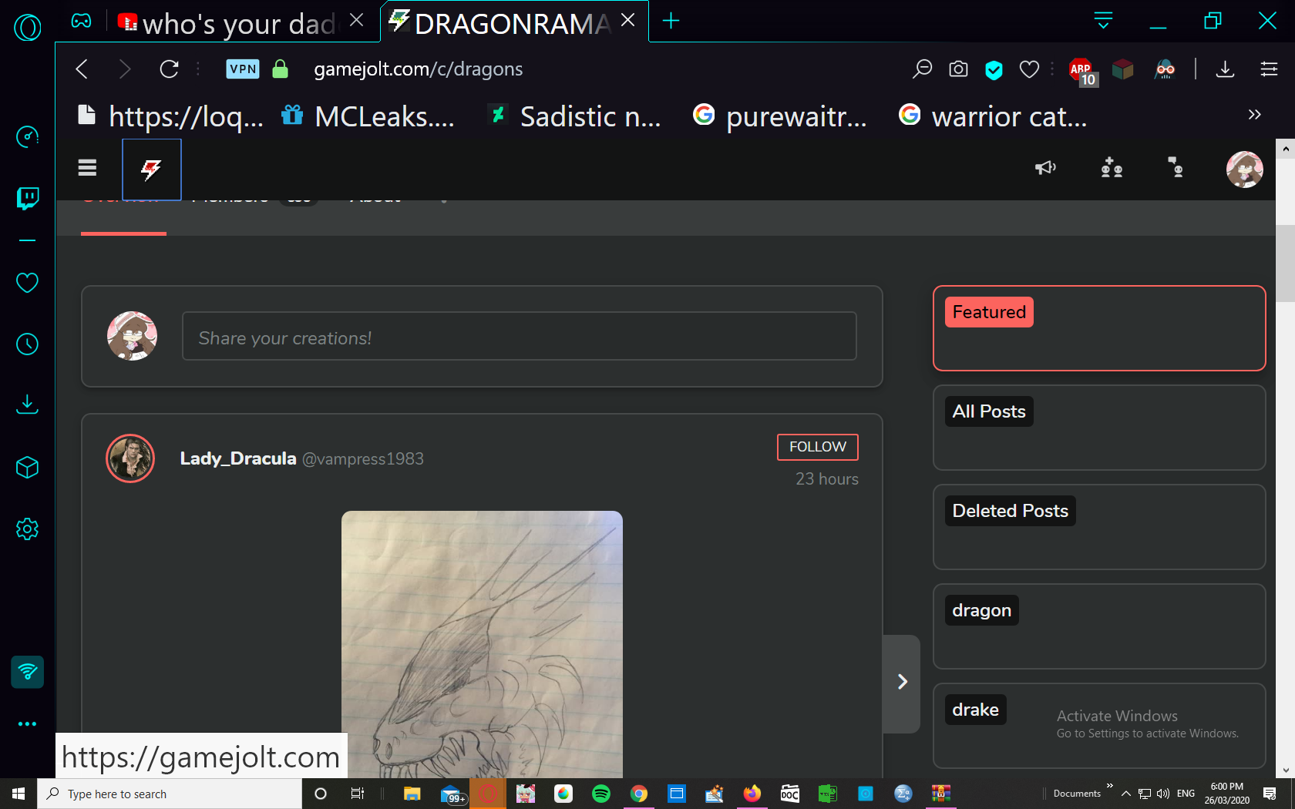1295x809 pixels.
Task: Toggle the VPN badge in address bar
Action: point(243,69)
